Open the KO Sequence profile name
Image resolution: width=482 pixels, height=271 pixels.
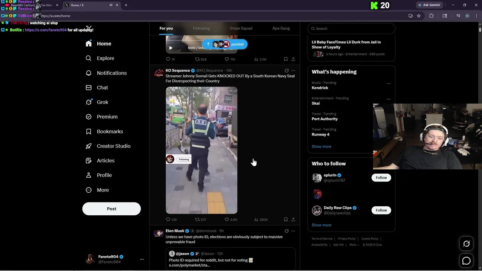point(178,70)
